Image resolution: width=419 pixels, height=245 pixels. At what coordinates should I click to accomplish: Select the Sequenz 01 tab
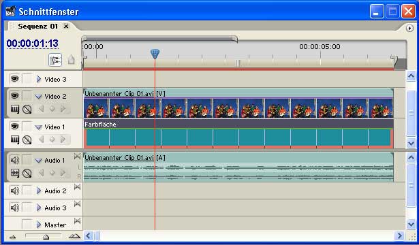coord(37,26)
